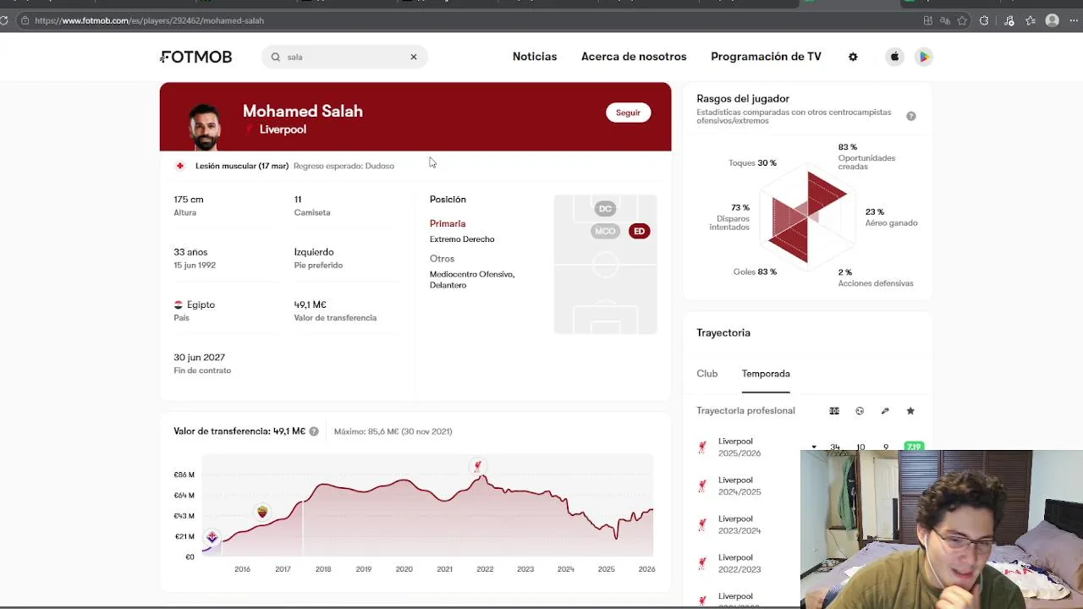
Task: Switch to the Club tab
Action: pos(707,374)
